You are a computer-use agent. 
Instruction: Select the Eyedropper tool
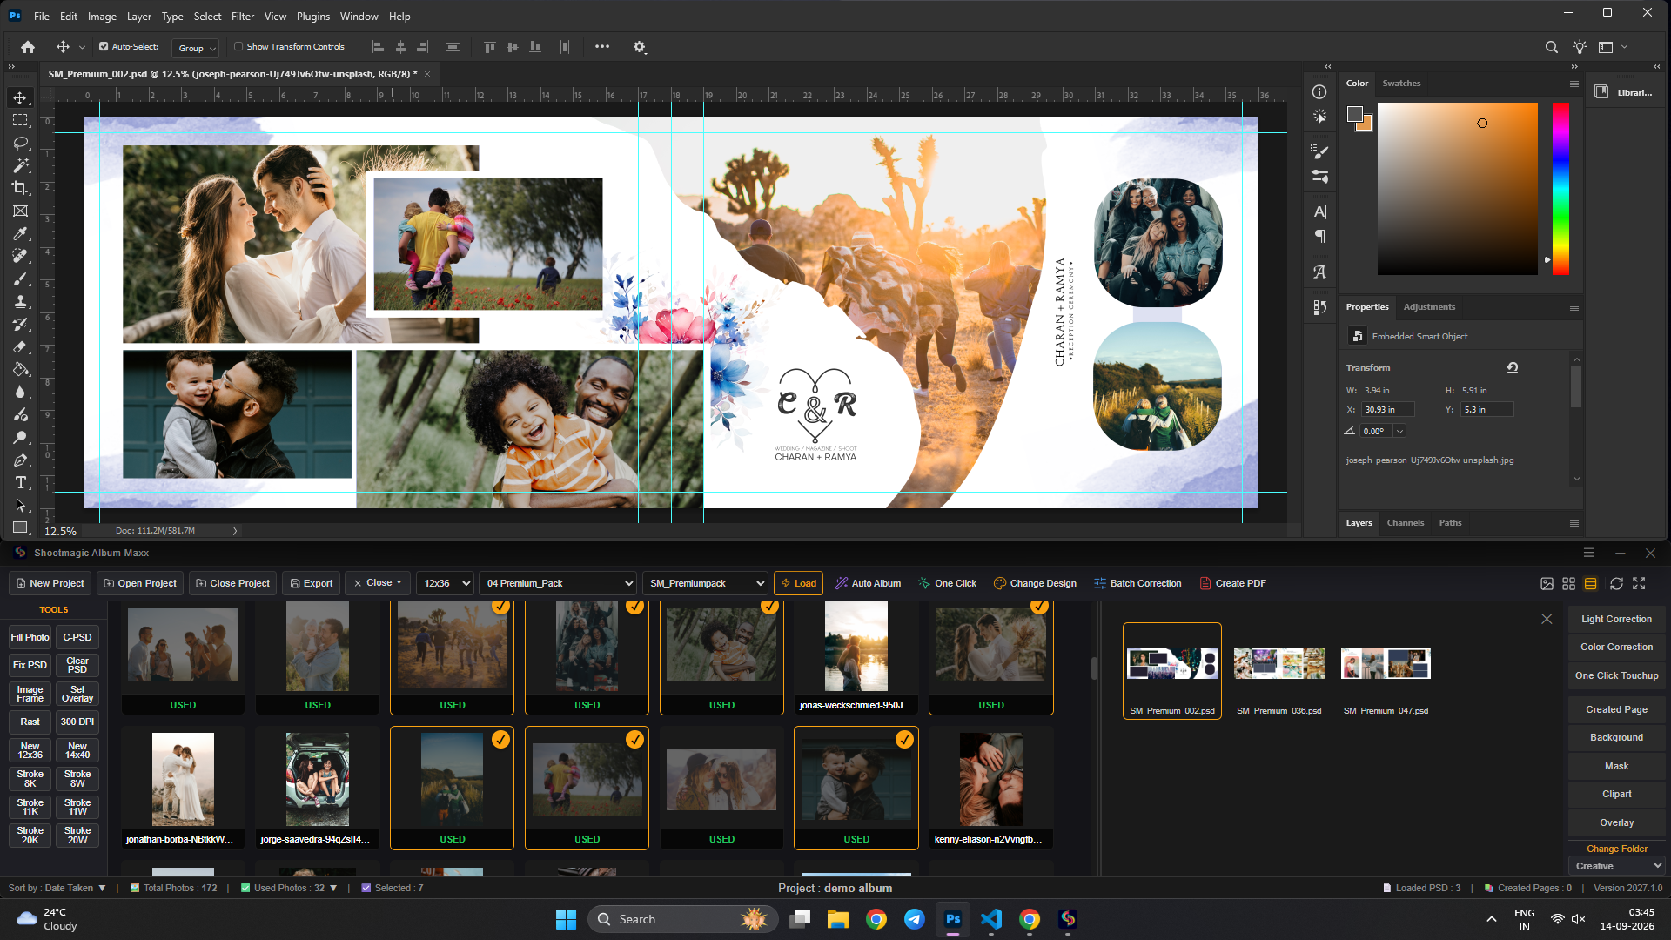coord(20,233)
